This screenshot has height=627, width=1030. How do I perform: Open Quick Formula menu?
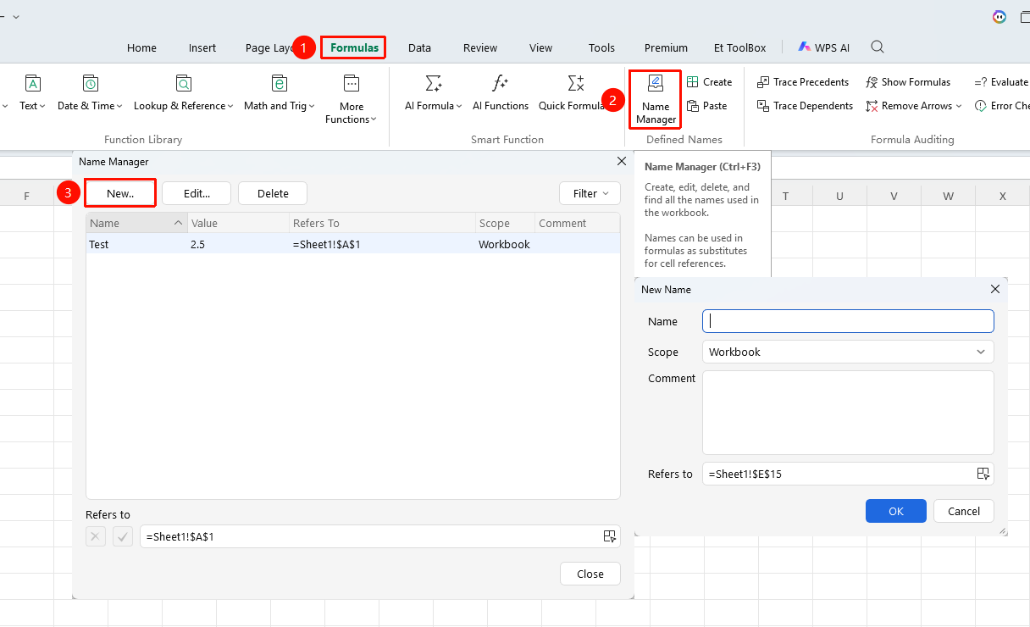pyautogui.click(x=575, y=93)
